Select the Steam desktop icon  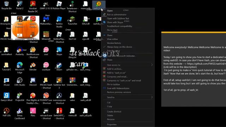[59, 66]
